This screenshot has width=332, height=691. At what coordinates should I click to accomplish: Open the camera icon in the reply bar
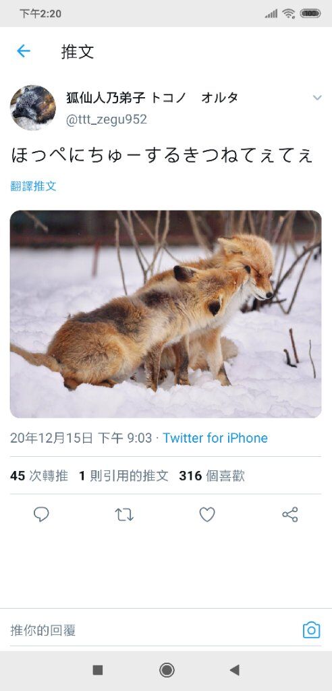(x=311, y=630)
